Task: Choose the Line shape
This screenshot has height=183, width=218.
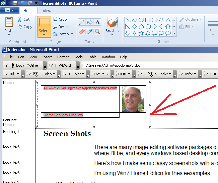Action: 128,20
